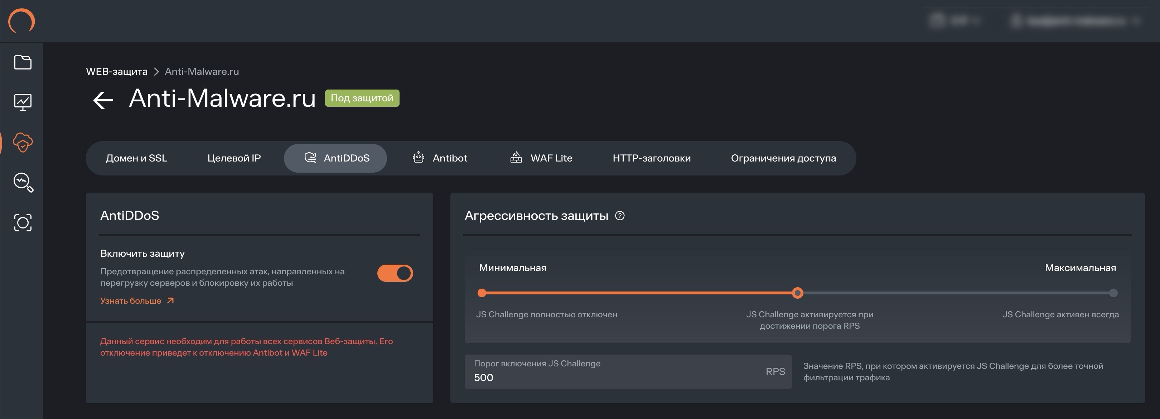Open the blurred user account dropdown
The image size is (1160, 419).
[x=1076, y=21]
